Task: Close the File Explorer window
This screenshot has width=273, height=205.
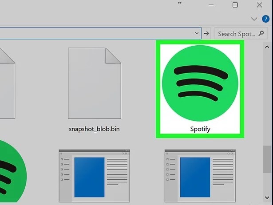Action: pos(259,5)
